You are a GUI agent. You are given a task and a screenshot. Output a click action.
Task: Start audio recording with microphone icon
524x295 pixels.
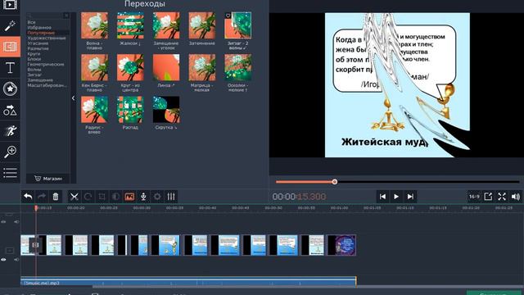(143, 197)
